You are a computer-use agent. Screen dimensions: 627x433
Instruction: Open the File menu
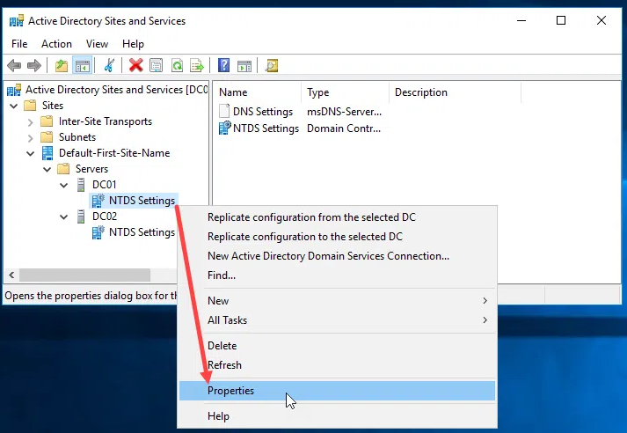point(19,44)
